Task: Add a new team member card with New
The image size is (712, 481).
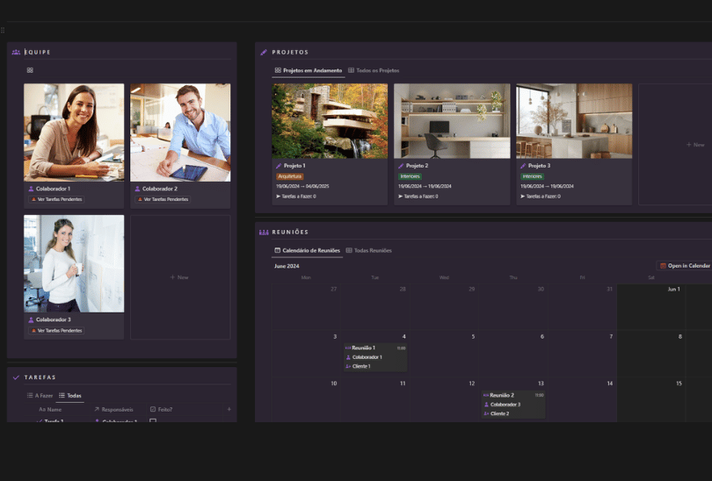Action: [x=179, y=277]
